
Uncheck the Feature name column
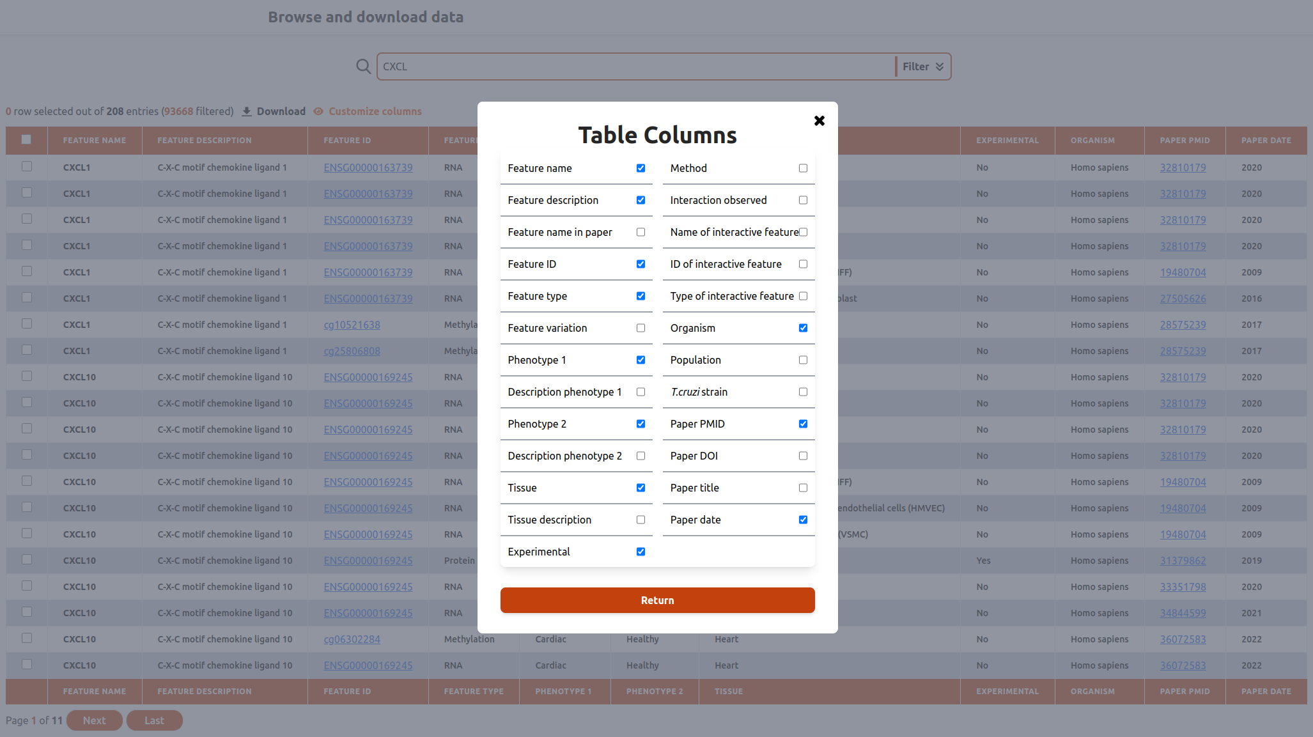point(641,168)
